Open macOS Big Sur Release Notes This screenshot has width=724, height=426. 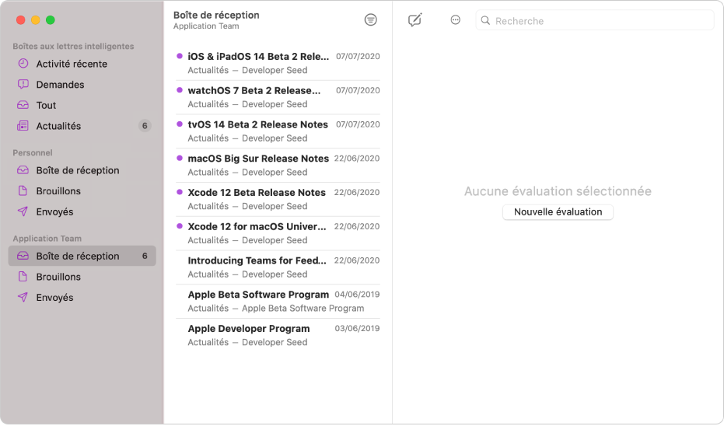[278, 166]
